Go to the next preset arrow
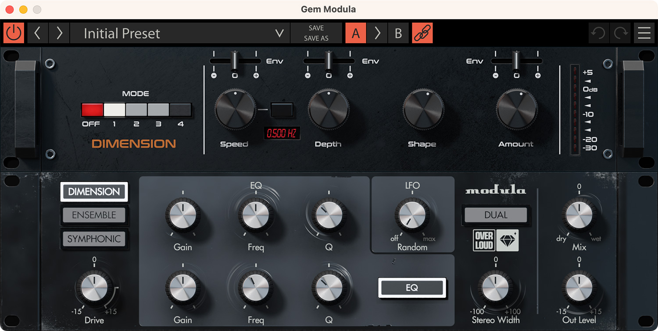Image resolution: width=658 pixels, height=331 pixels. tap(59, 33)
